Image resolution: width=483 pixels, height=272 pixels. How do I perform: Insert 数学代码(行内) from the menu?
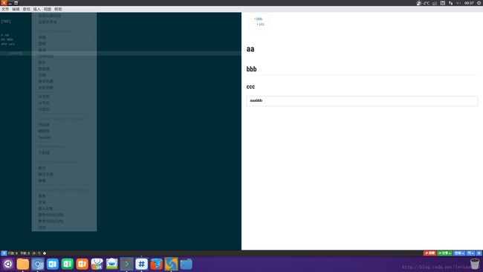tap(64, 221)
